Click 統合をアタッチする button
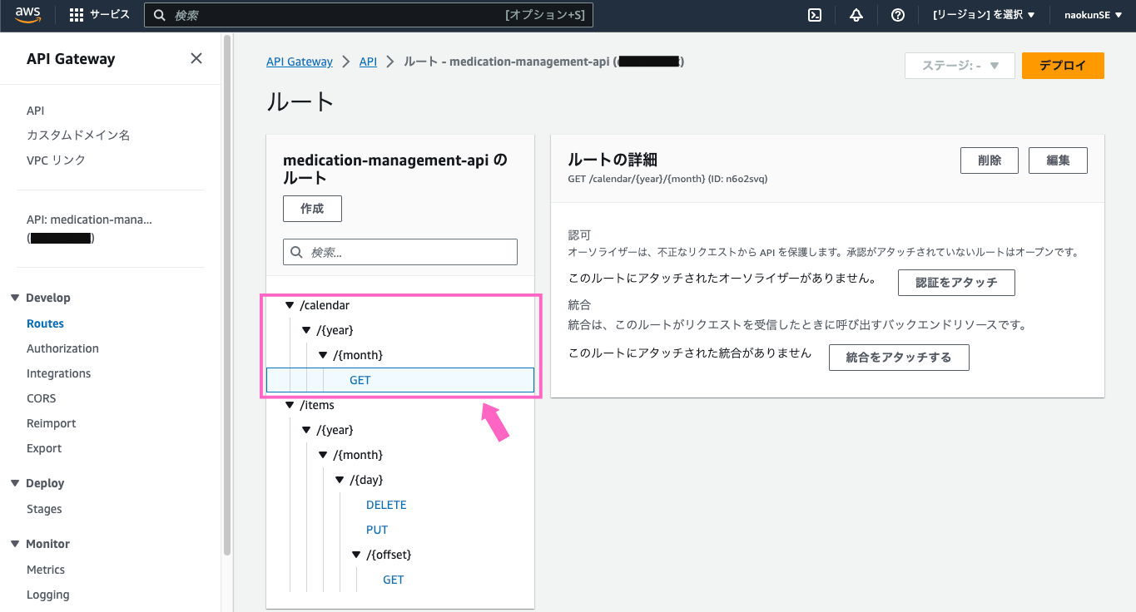This screenshot has width=1136, height=612. pos(899,358)
